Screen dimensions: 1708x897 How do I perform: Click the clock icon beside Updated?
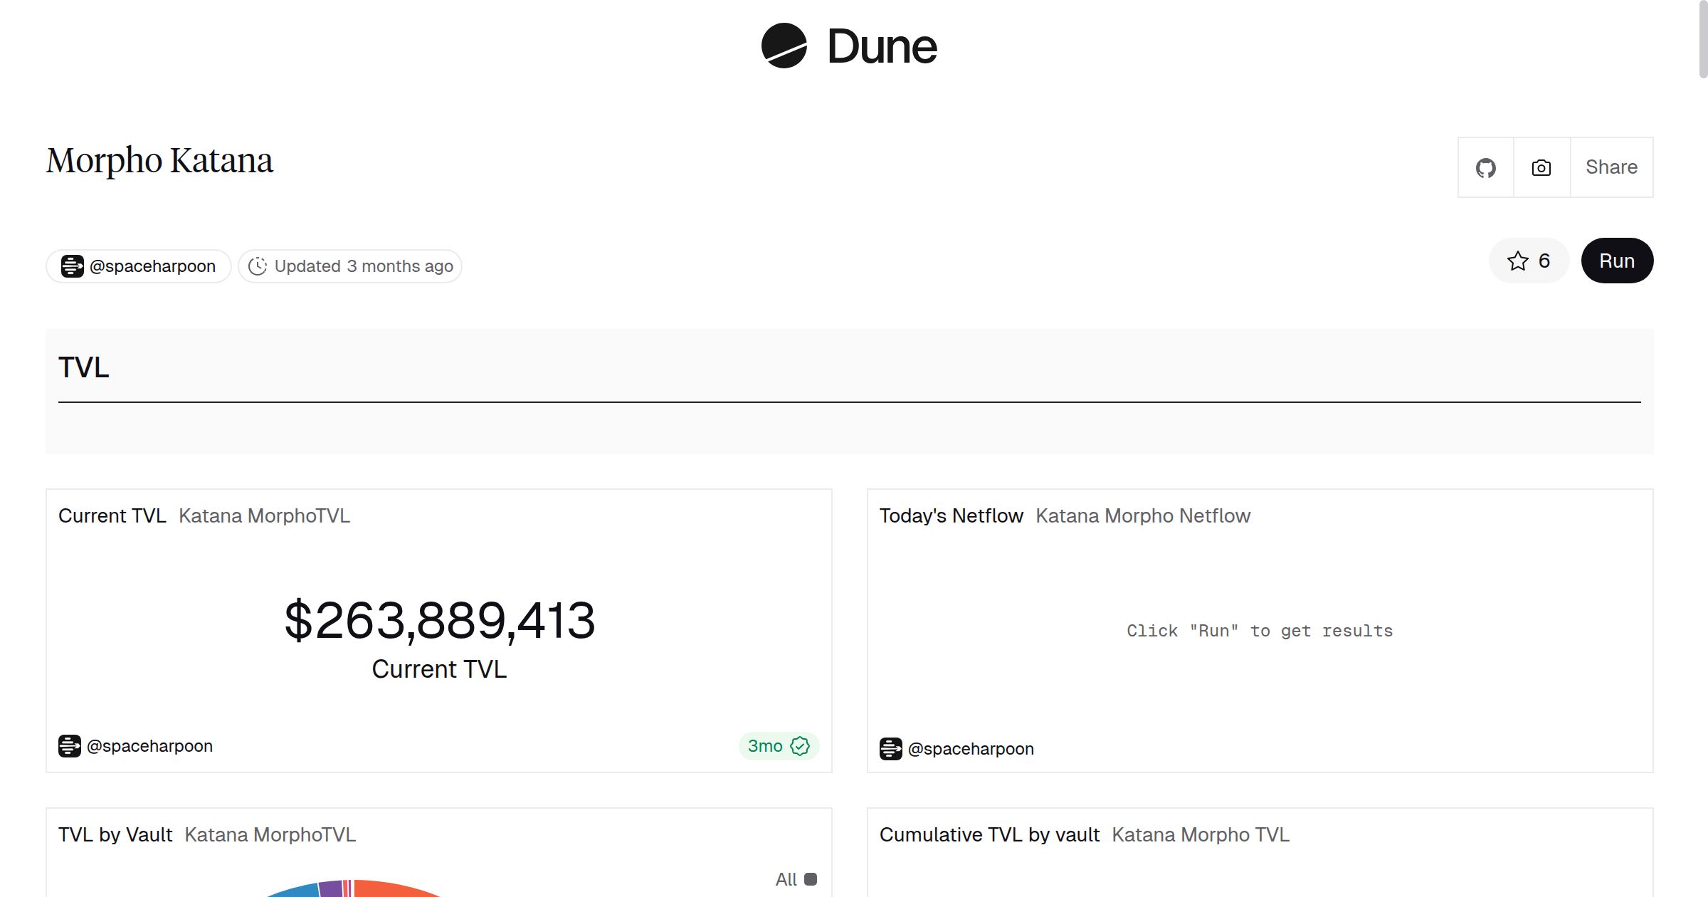(x=258, y=266)
